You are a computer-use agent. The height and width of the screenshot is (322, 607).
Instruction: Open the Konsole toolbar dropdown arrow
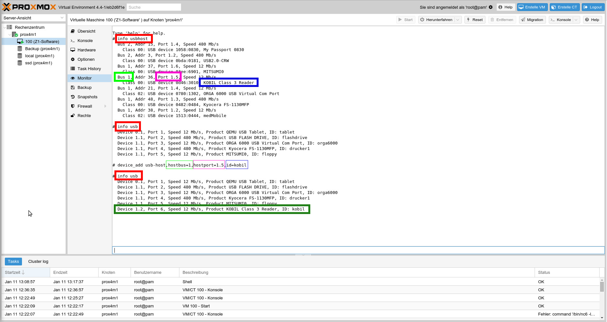[x=576, y=20]
